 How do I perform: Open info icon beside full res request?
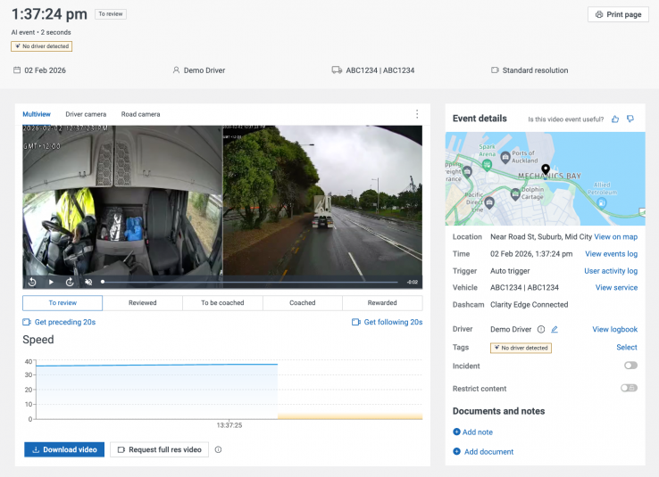coord(218,450)
